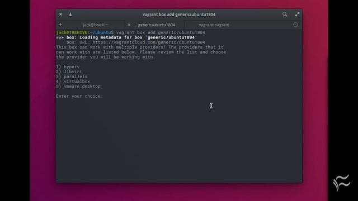Switch to vagrant: vagrant tab
This screenshot has height=201, width=358.
(x=214, y=25)
